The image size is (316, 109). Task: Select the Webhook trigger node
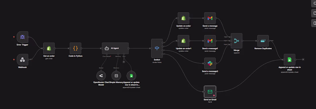22,60
